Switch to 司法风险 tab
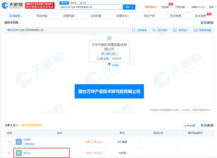Image resolution: width=217 pixels, height=158 pixels. pyautogui.click(x=42, y=16)
